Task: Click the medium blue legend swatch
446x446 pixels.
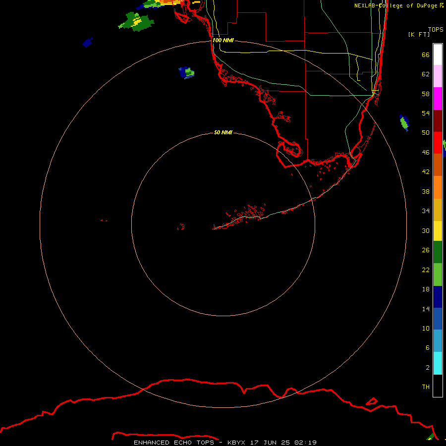Action: click(x=438, y=319)
